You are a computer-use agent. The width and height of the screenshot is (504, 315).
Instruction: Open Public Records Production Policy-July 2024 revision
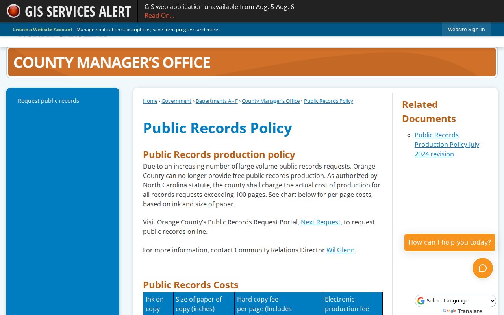[447, 145]
